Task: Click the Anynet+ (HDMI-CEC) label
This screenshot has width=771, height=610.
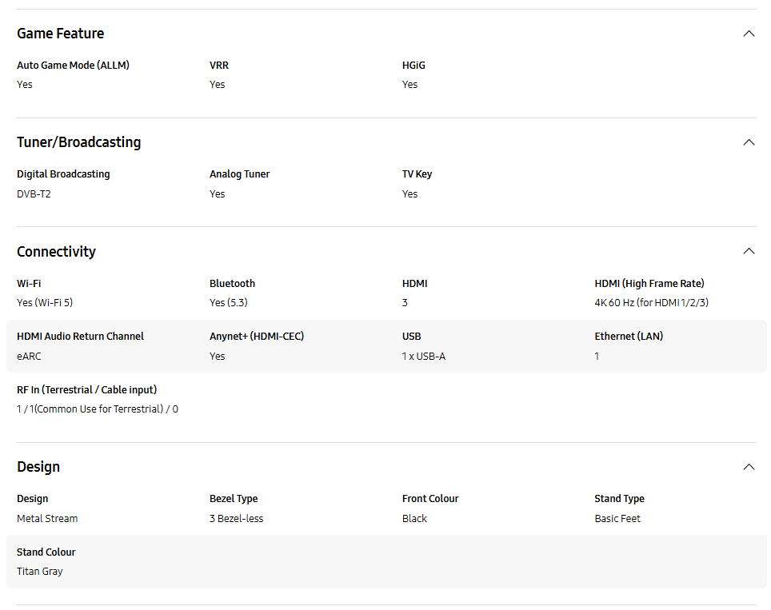Action: 257,337
